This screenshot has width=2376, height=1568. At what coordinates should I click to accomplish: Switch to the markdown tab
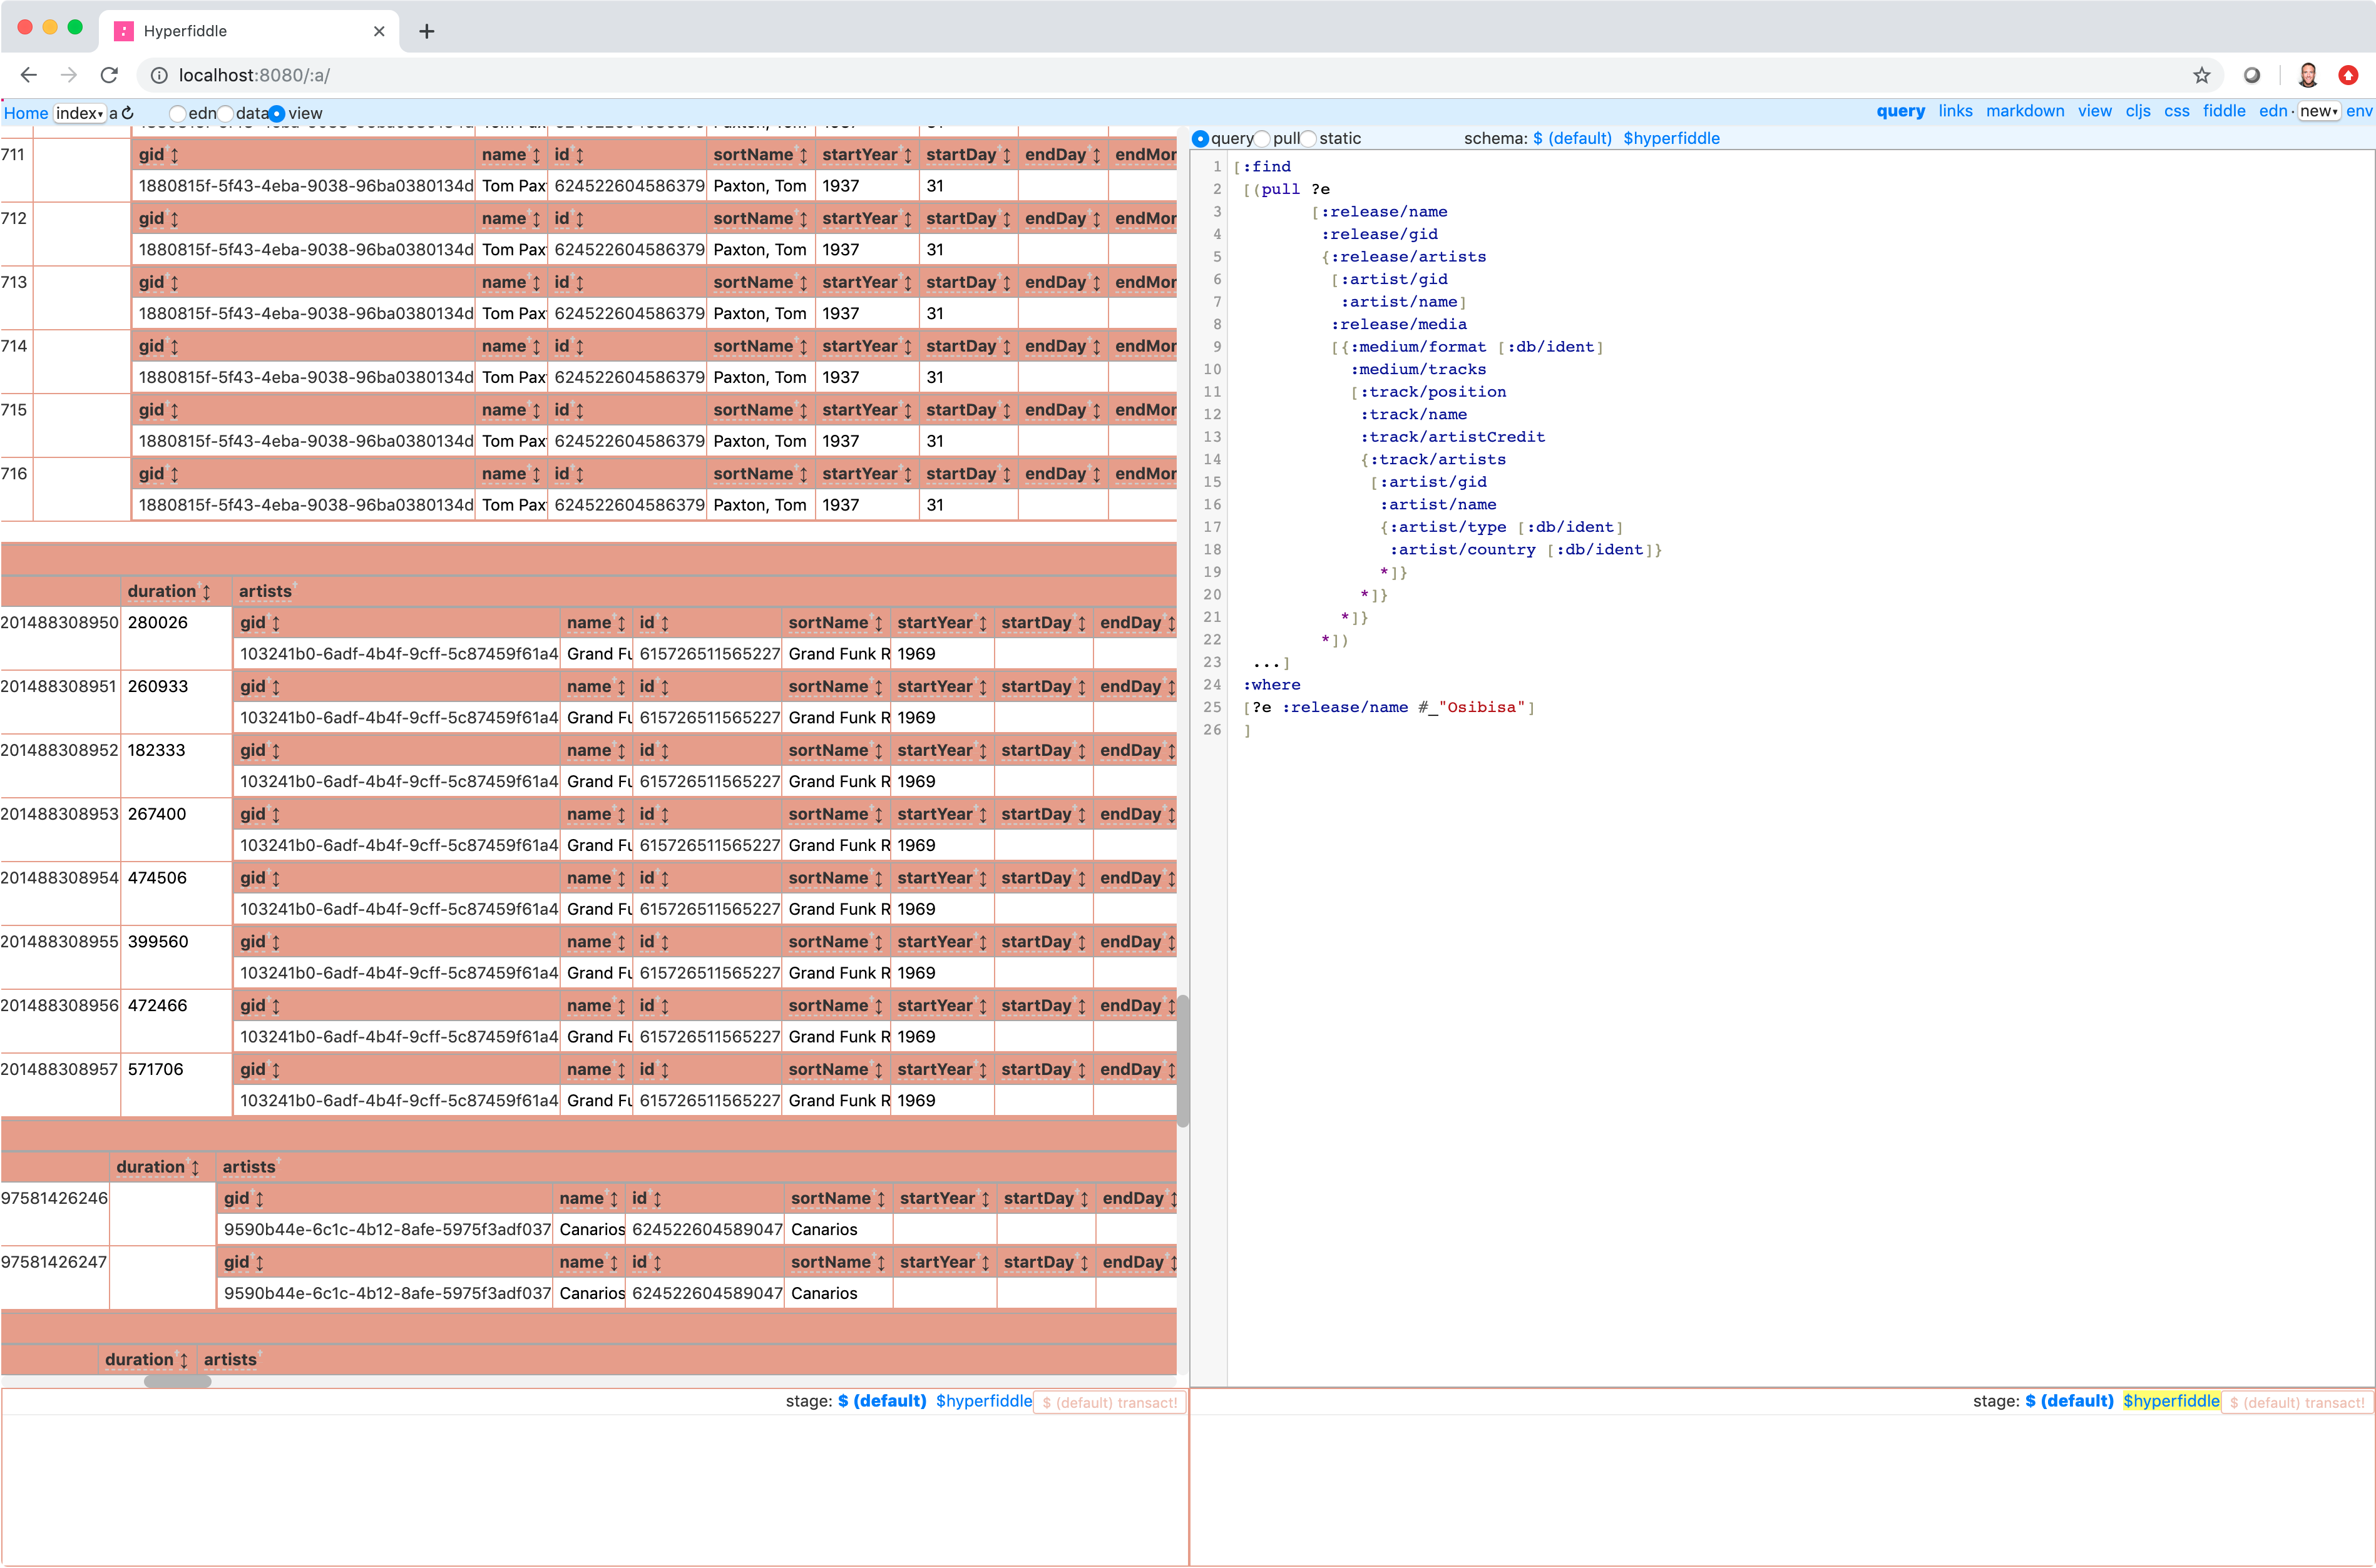(x=2024, y=111)
